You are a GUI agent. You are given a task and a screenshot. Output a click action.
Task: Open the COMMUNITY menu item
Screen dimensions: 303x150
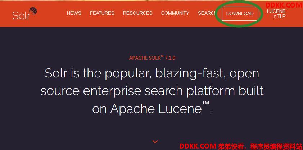175,13
